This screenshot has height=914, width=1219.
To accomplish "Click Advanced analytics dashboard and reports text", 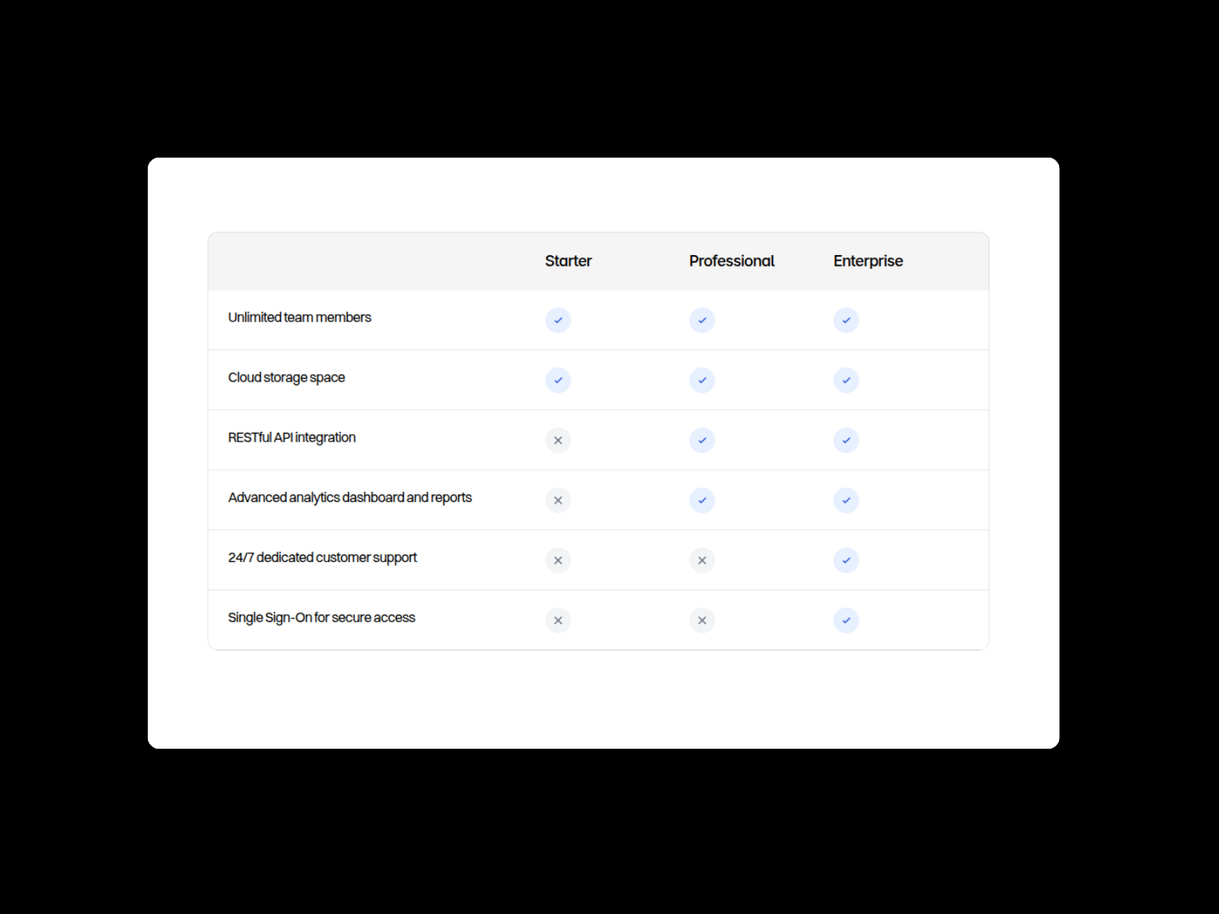I will 350,497.
